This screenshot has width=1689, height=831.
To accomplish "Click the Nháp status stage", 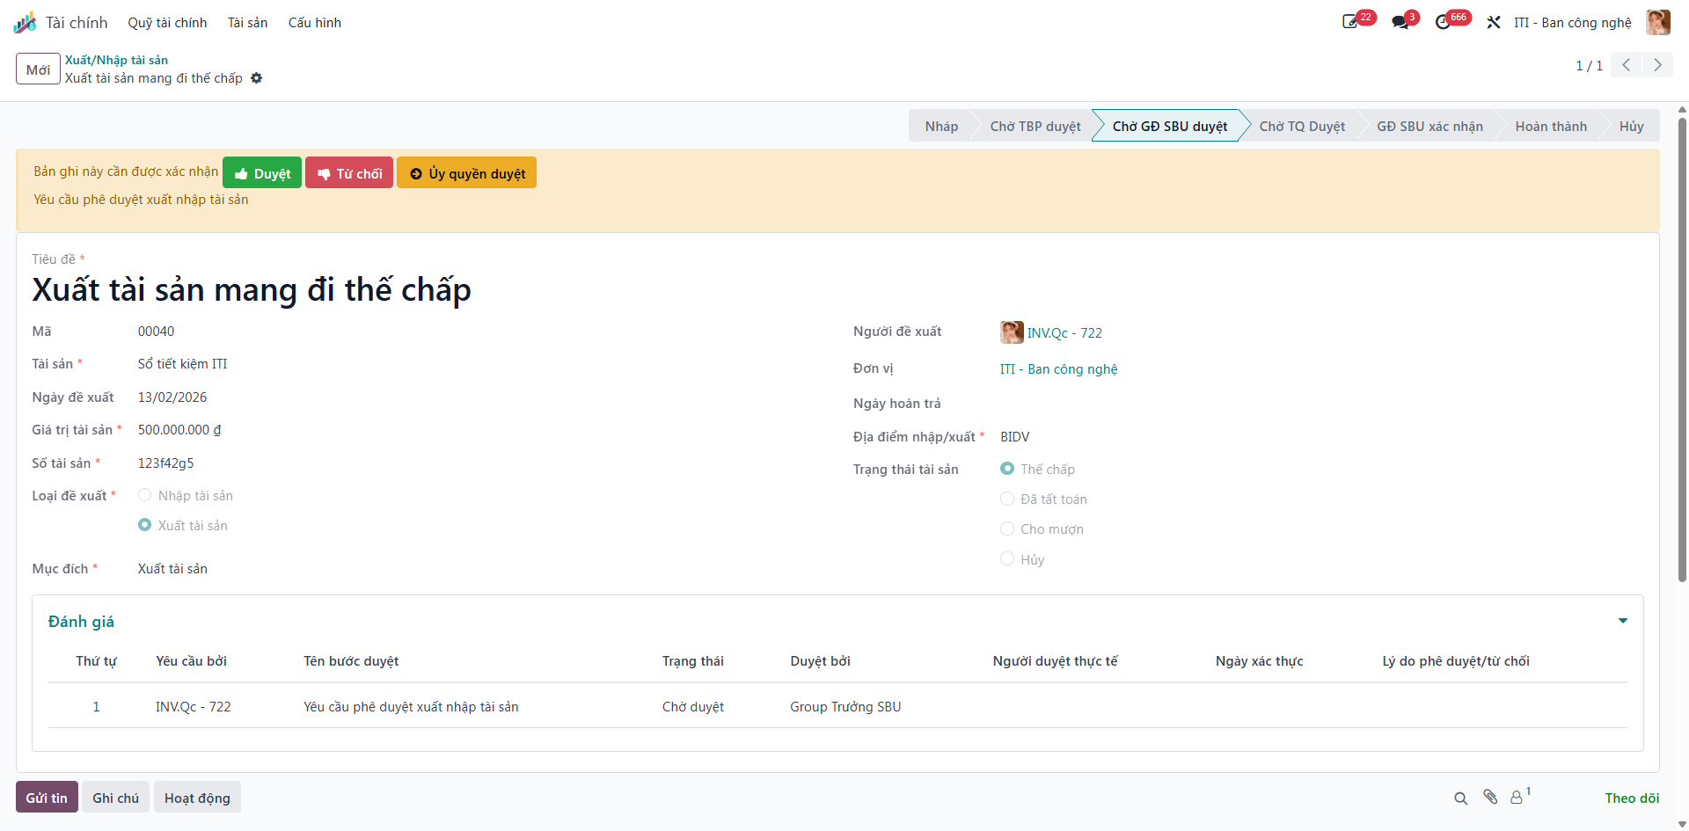I will click(941, 126).
